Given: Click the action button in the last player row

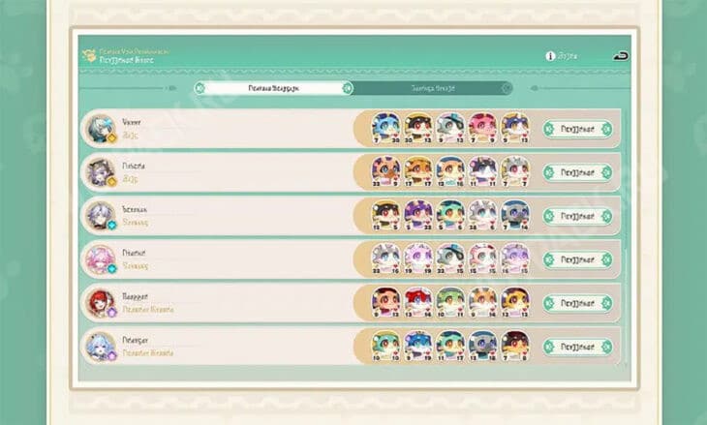Looking at the screenshot, I should click(x=577, y=347).
